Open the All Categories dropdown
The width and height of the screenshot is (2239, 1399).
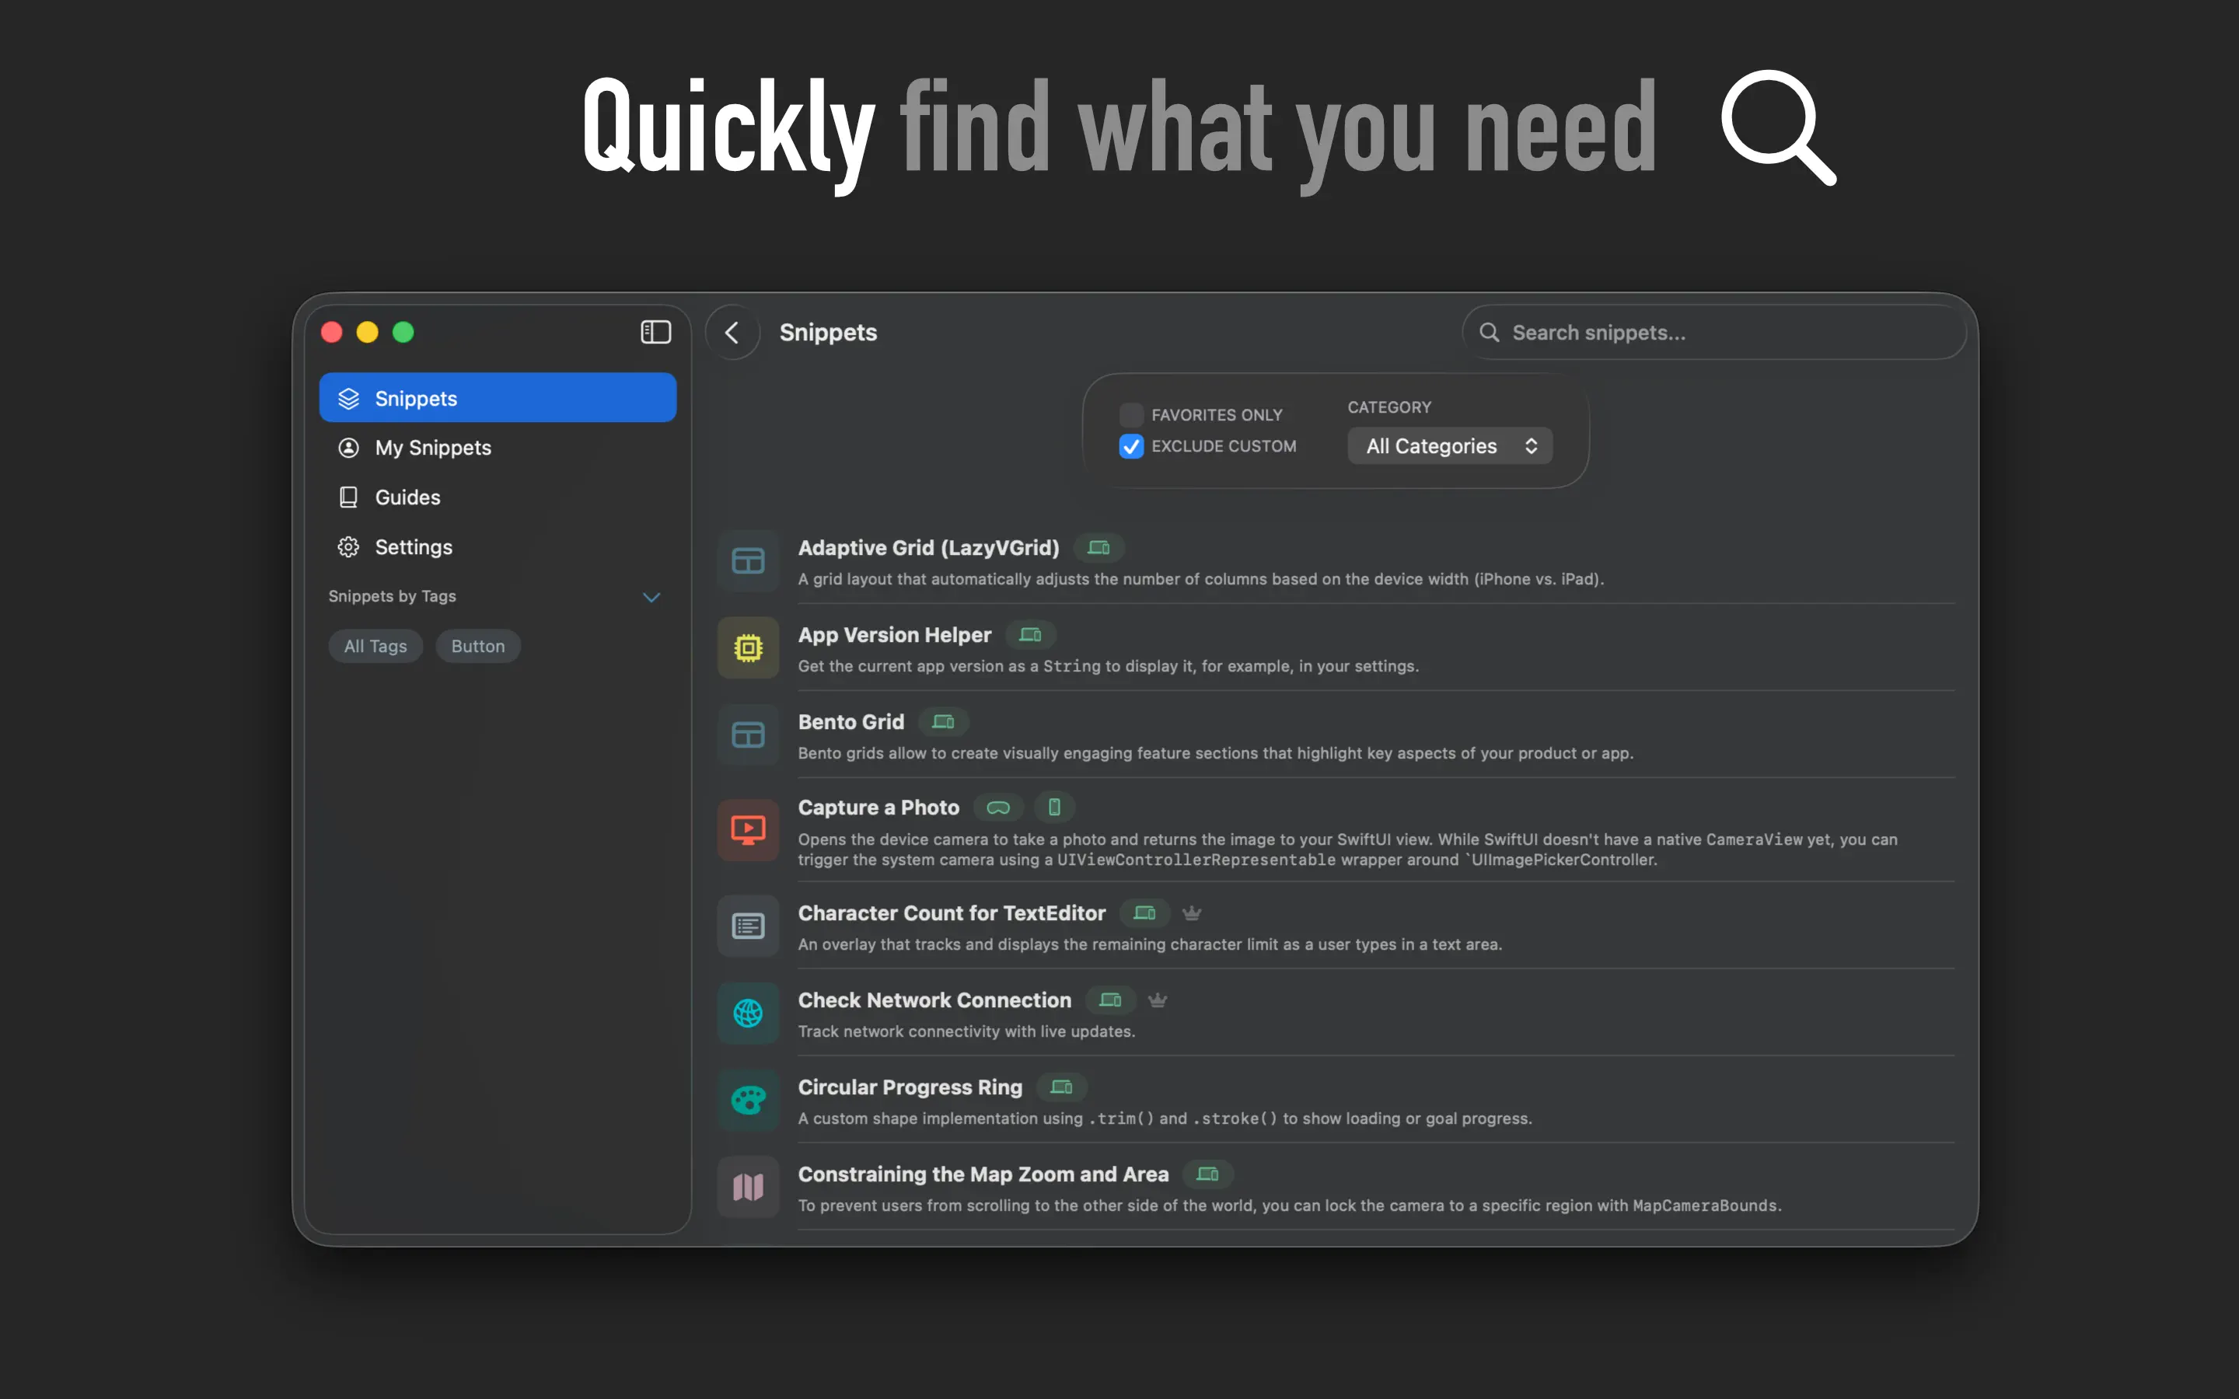point(1449,446)
